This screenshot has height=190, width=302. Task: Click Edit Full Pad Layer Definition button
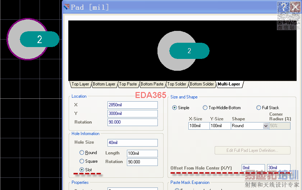[x=252, y=150]
